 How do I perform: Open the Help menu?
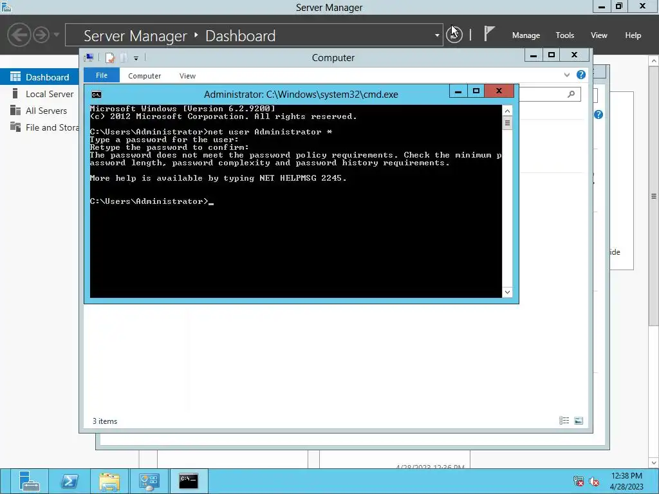pyautogui.click(x=633, y=35)
